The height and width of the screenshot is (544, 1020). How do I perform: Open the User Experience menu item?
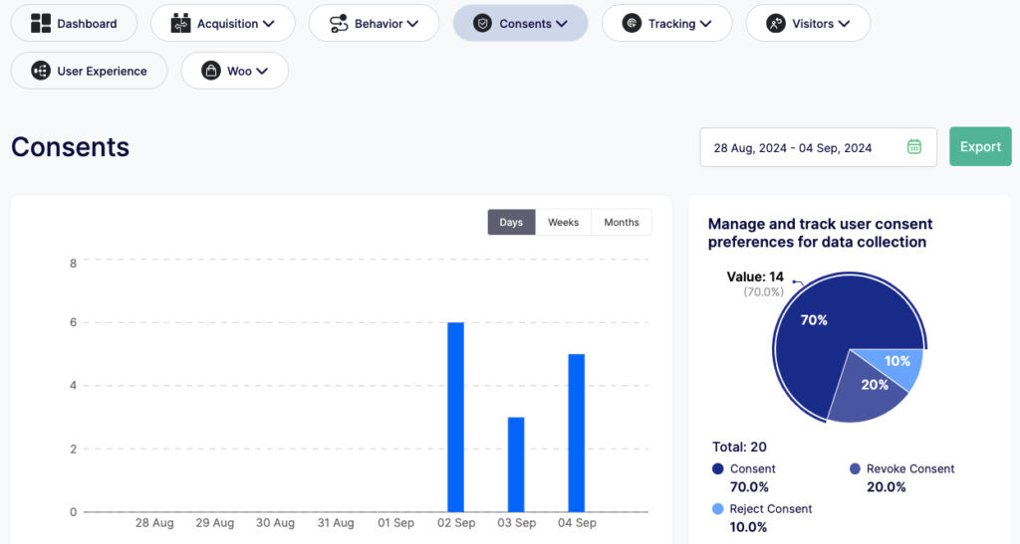(89, 71)
